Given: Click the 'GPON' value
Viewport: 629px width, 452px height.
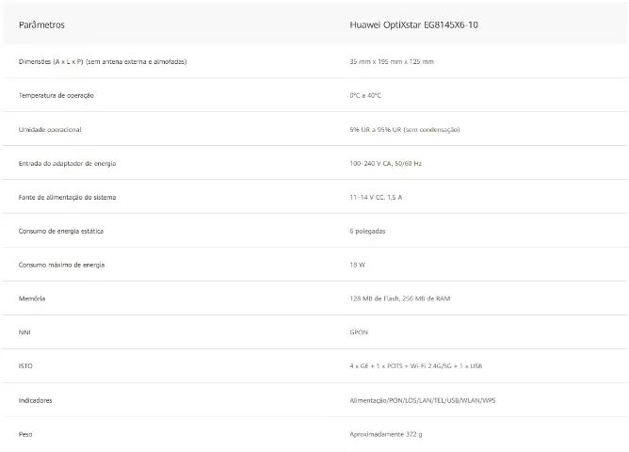Looking at the screenshot, I should 359,332.
